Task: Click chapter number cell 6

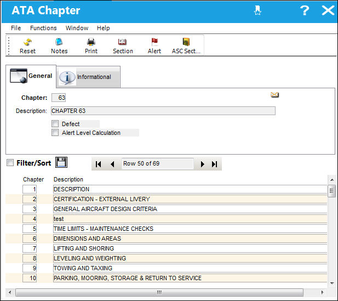Action: tap(30, 238)
